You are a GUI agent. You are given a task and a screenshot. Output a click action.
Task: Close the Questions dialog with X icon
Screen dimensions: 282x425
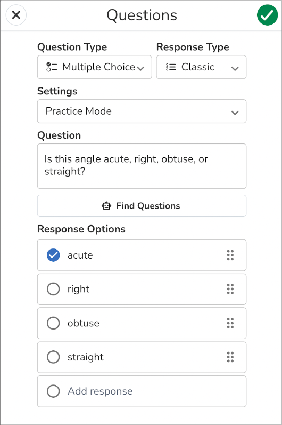point(16,15)
